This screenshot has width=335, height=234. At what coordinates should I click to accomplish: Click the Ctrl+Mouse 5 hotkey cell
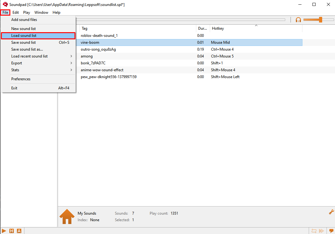tap(222, 56)
